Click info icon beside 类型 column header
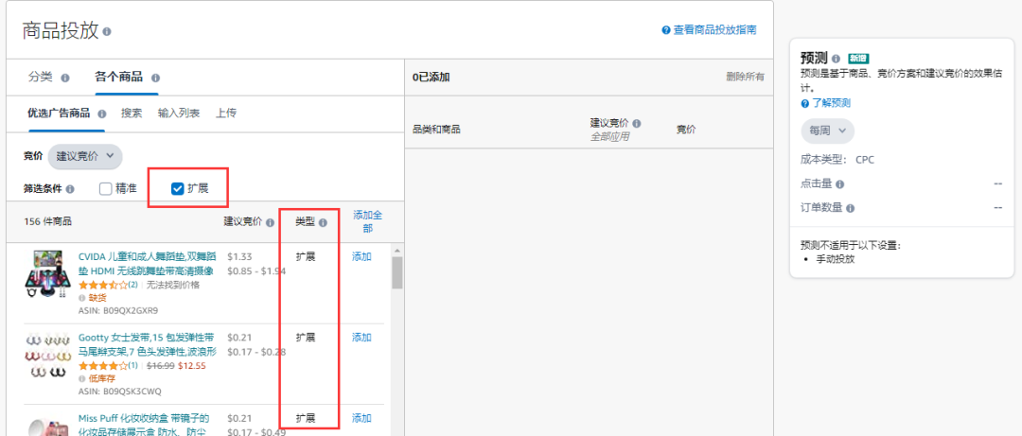The width and height of the screenshot is (1022, 436). [x=323, y=222]
